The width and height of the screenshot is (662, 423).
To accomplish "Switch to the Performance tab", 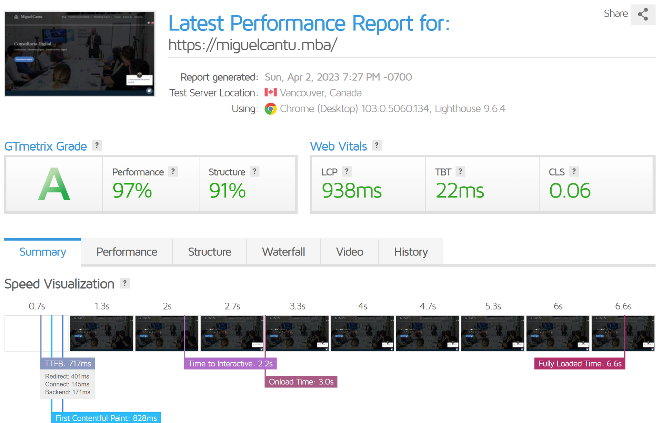I will (127, 252).
